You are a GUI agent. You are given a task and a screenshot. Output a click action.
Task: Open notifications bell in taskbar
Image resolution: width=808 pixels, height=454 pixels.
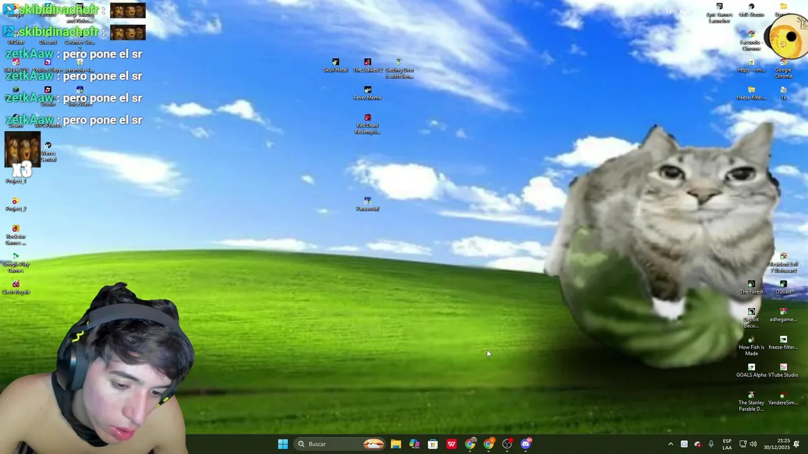click(797, 444)
